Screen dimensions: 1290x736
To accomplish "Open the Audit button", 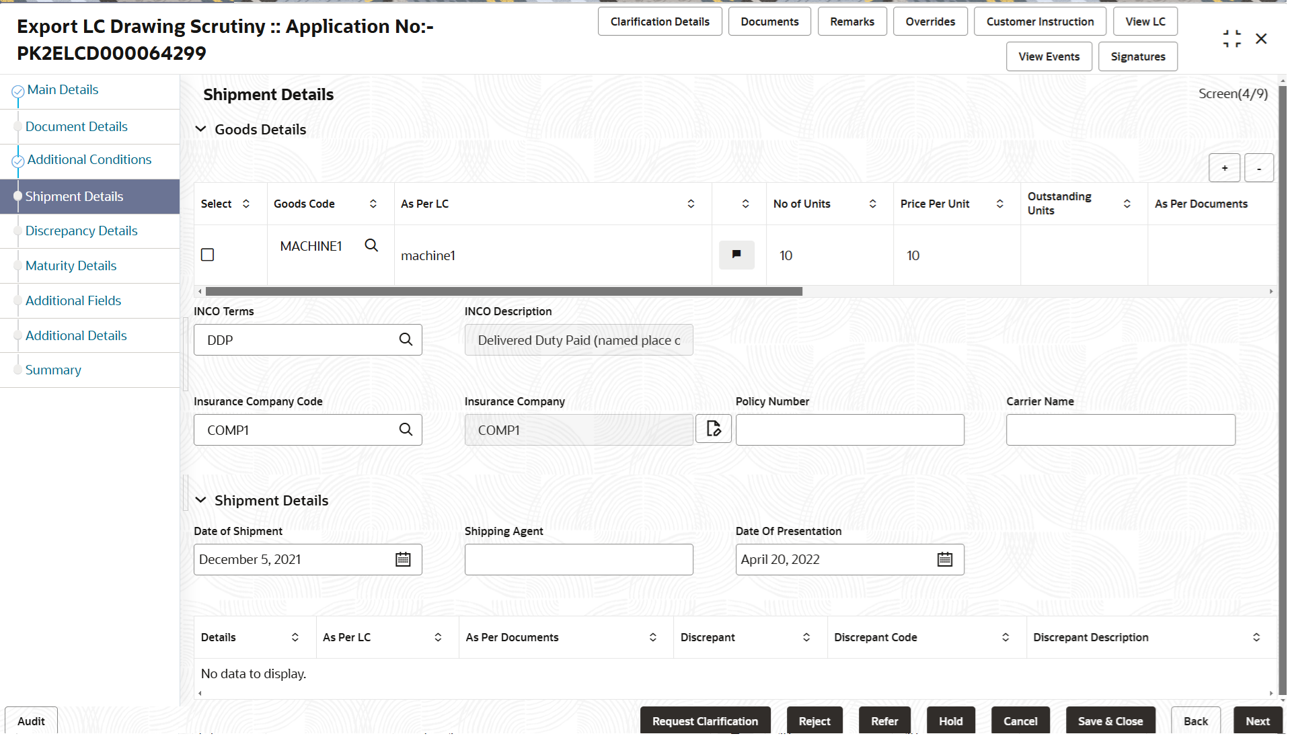I will (x=31, y=721).
